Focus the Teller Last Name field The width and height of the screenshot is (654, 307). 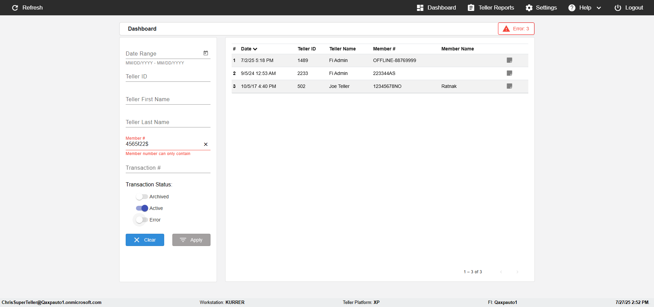click(168, 122)
